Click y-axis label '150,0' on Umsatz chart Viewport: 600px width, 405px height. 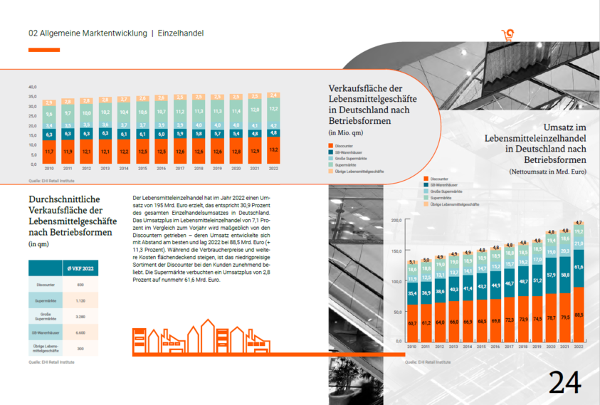(x=396, y=251)
